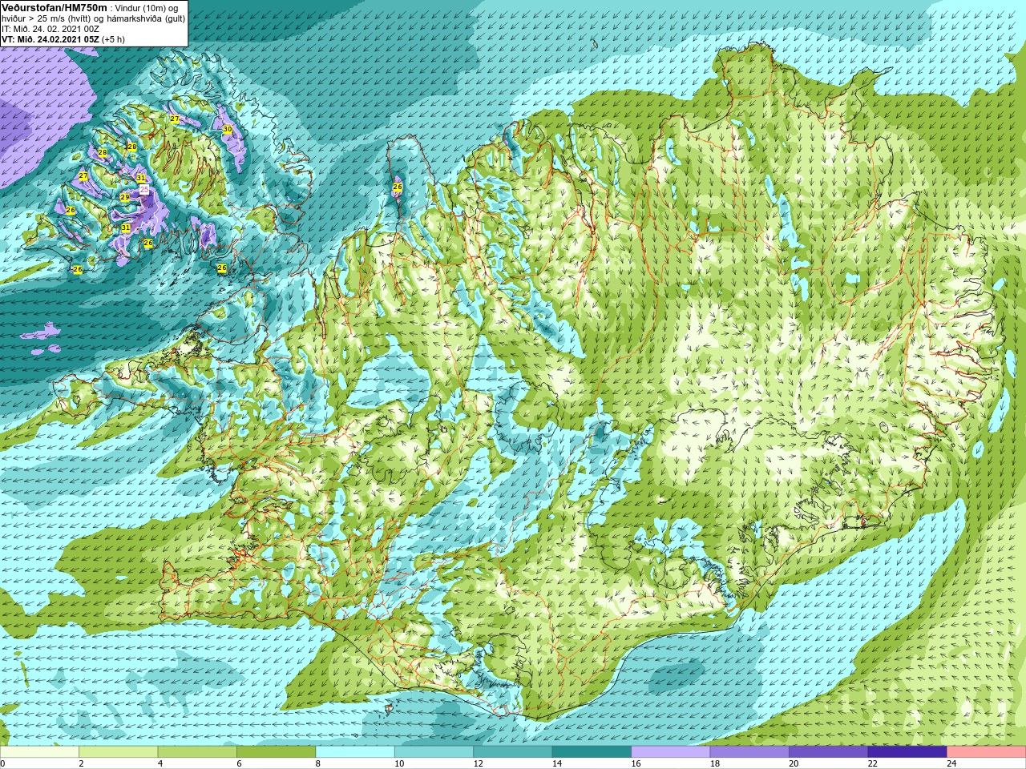Click the title "Veðurstofan/HM750m"
1026x769 pixels.
pos(55,7)
